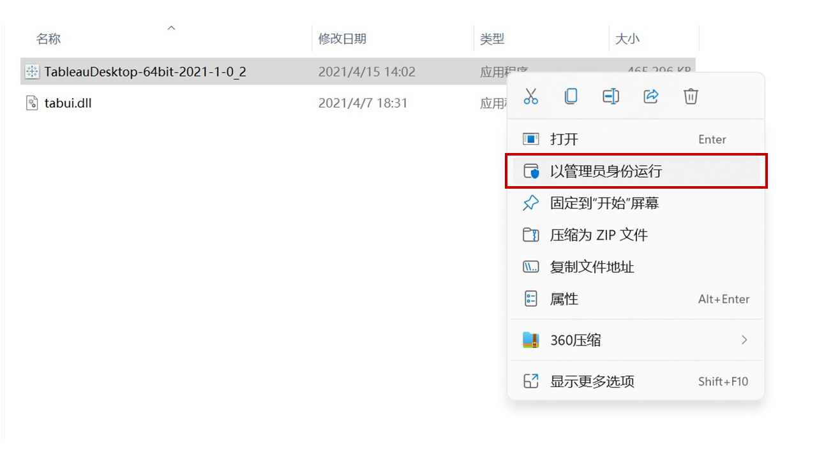This screenshot has width=817, height=459.
Task: Sort by the 类型 column header
Action: click(x=492, y=39)
